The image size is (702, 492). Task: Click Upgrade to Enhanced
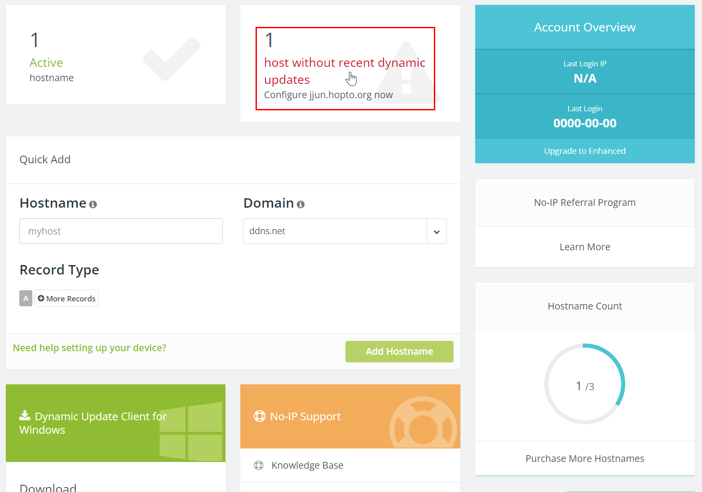point(585,151)
